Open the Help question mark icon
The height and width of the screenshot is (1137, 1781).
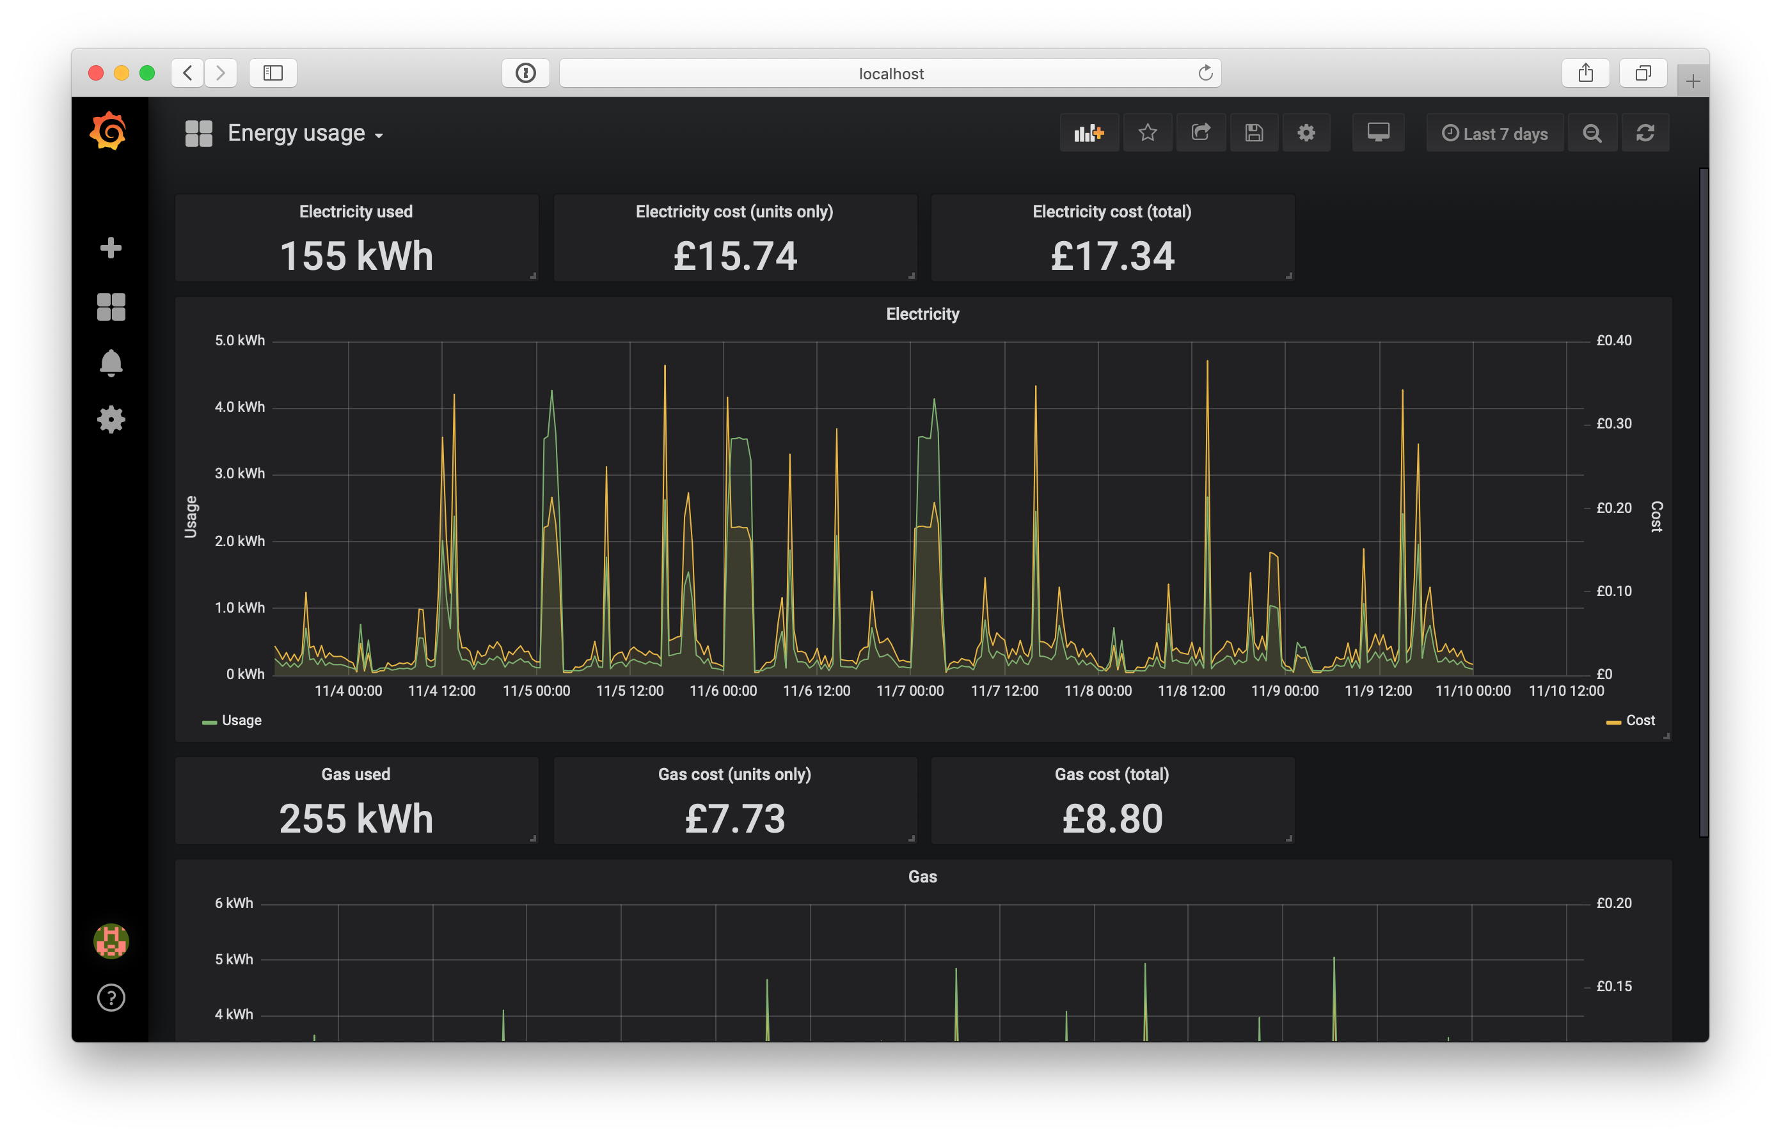tap(111, 998)
